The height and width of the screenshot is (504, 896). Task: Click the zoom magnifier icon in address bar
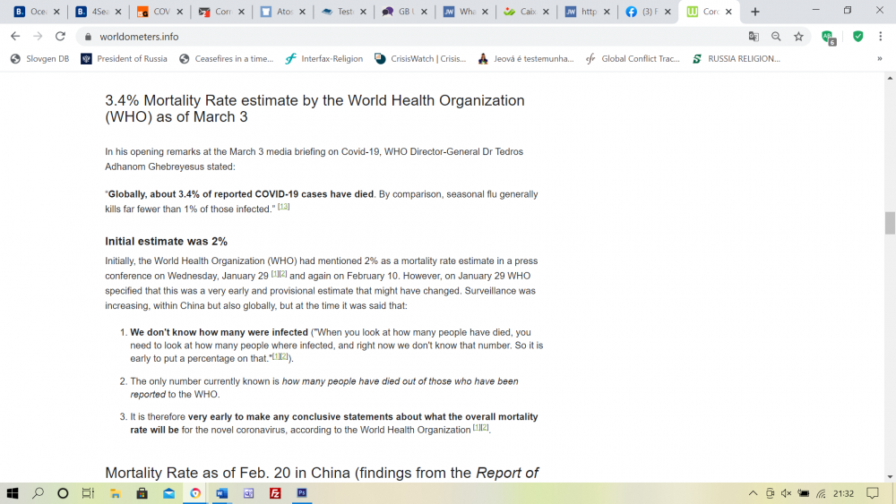[x=776, y=37]
